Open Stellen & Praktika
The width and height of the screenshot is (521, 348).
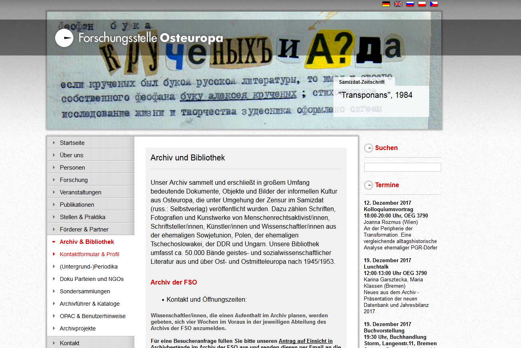83,217
